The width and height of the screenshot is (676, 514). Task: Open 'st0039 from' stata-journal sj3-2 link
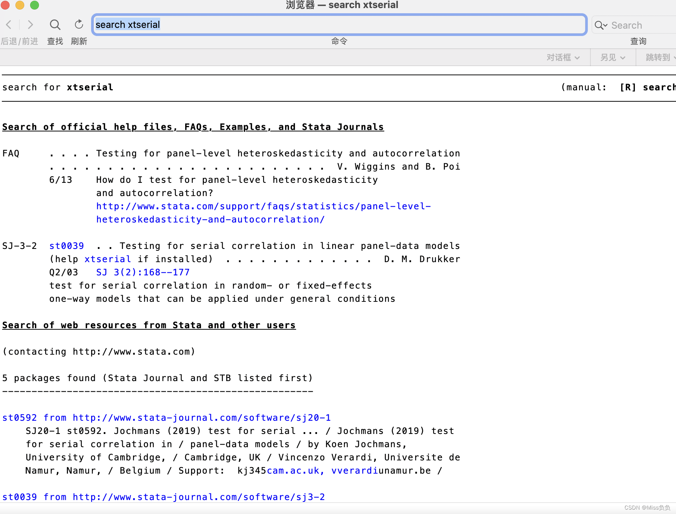163,497
